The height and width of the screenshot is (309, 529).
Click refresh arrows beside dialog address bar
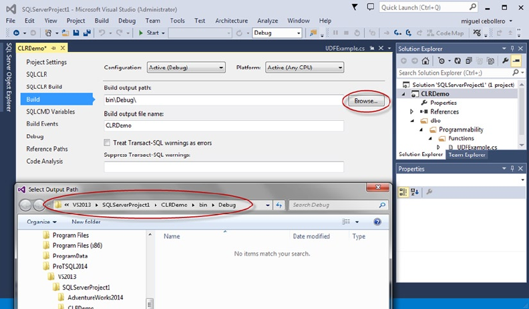pos(279,205)
